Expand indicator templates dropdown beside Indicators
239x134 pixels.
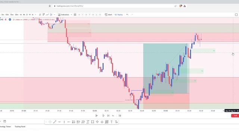(x=71, y=15)
